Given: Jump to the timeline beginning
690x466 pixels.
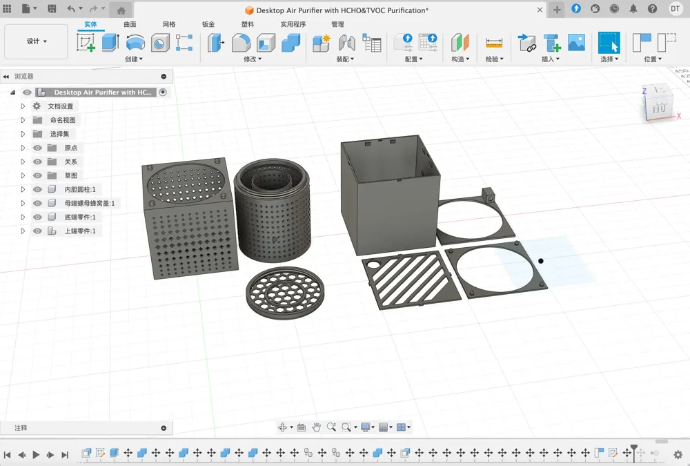Looking at the screenshot, I should (x=7, y=454).
